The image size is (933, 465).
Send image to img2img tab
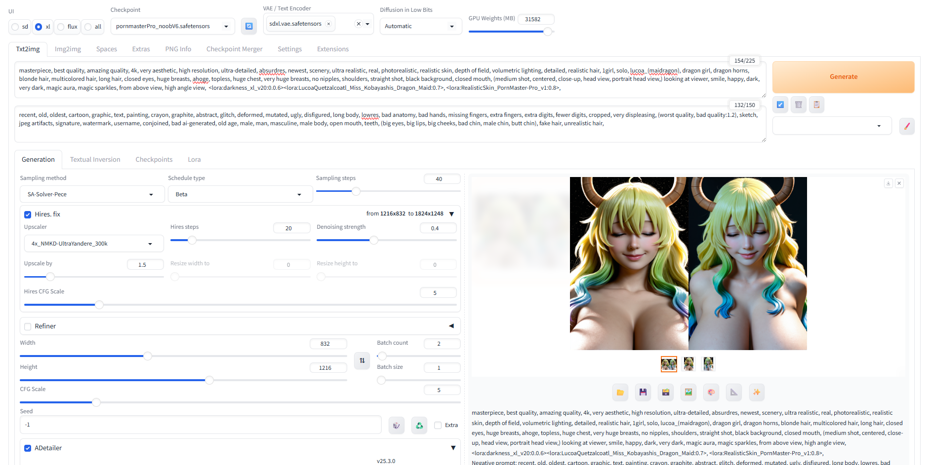click(x=689, y=393)
